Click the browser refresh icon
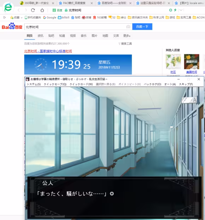 (33, 10)
